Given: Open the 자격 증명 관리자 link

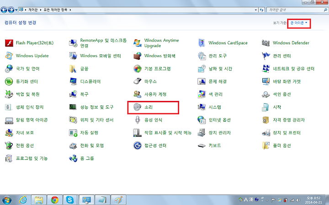Looking at the screenshot, I should click(289, 120).
